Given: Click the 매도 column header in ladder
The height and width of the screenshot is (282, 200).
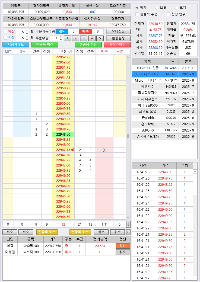Looking at the screenshot, I should point(22,52).
